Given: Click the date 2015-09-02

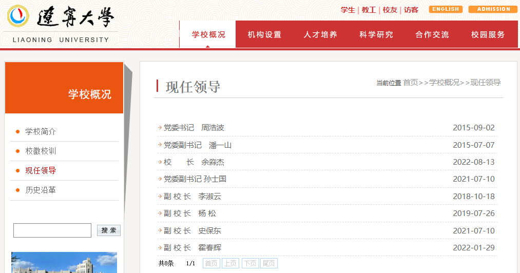Looking at the screenshot, I should pyautogui.click(x=474, y=128).
